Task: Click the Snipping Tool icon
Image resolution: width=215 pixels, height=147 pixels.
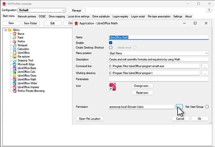Action: click(14, 60)
